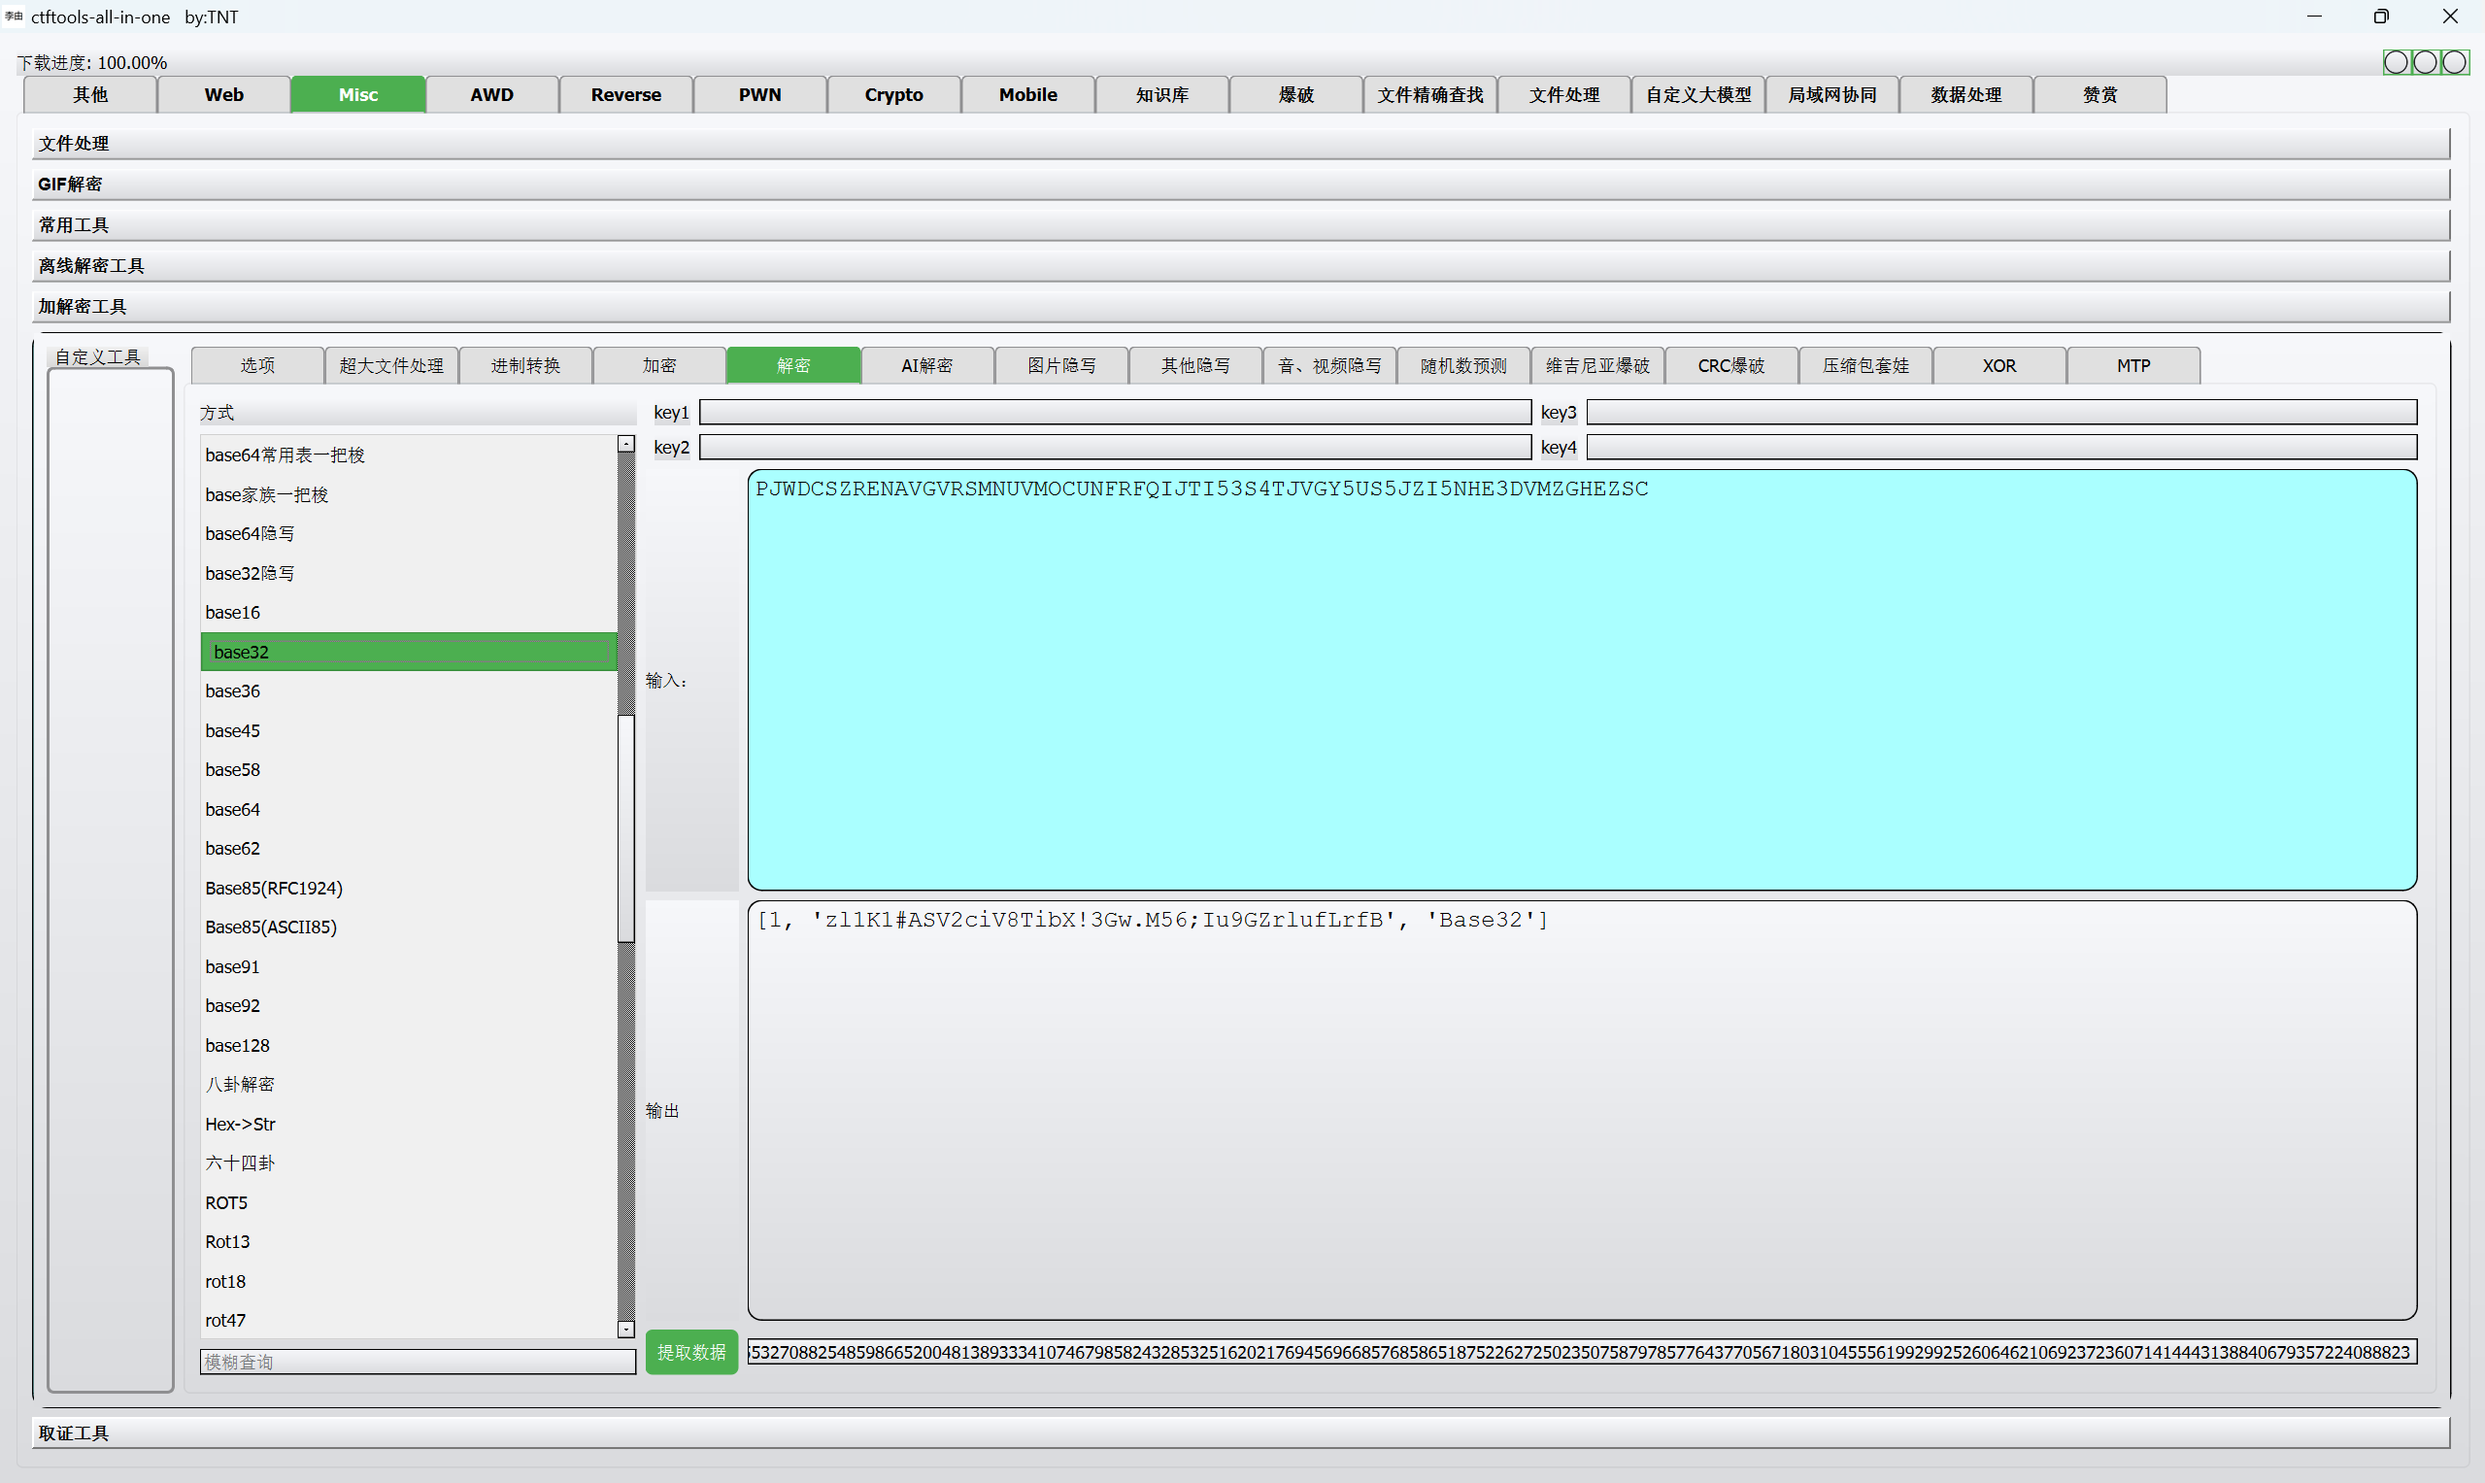Focus the key1 input field
This screenshot has width=2485, height=1483.
click(1115, 413)
